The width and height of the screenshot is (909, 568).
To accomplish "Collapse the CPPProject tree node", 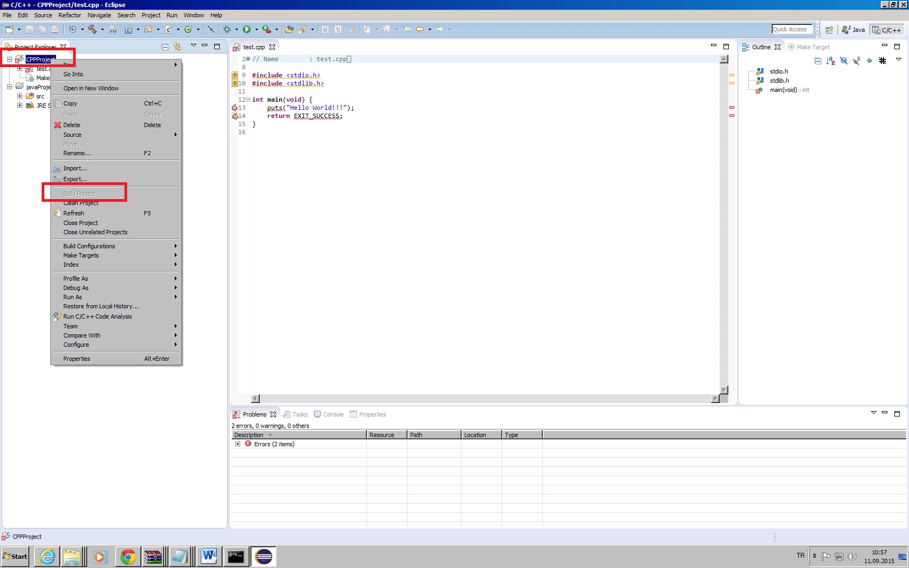I will pyautogui.click(x=9, y=60).
